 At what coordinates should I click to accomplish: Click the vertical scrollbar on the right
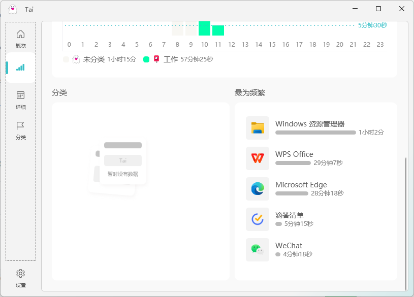406,223
